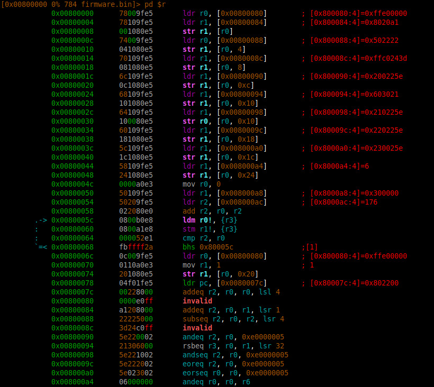Click instruction 'str r1, [r0, 0x18]'
This screenshot has height=387, width=434.
tap(220, 140)
